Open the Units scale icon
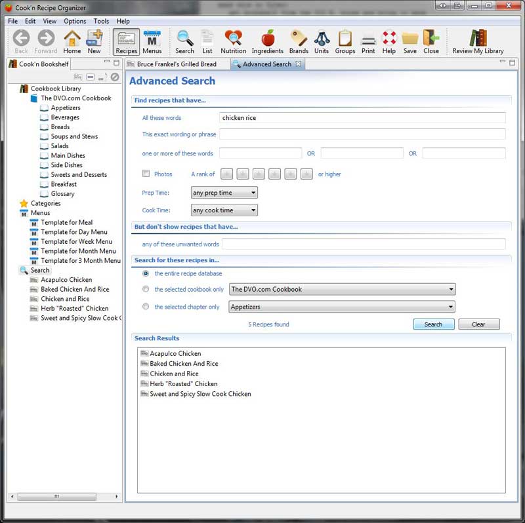 (x=322, y=41)
